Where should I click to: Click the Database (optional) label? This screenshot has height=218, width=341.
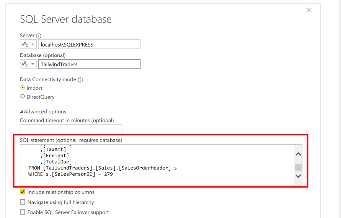point(43,55)
